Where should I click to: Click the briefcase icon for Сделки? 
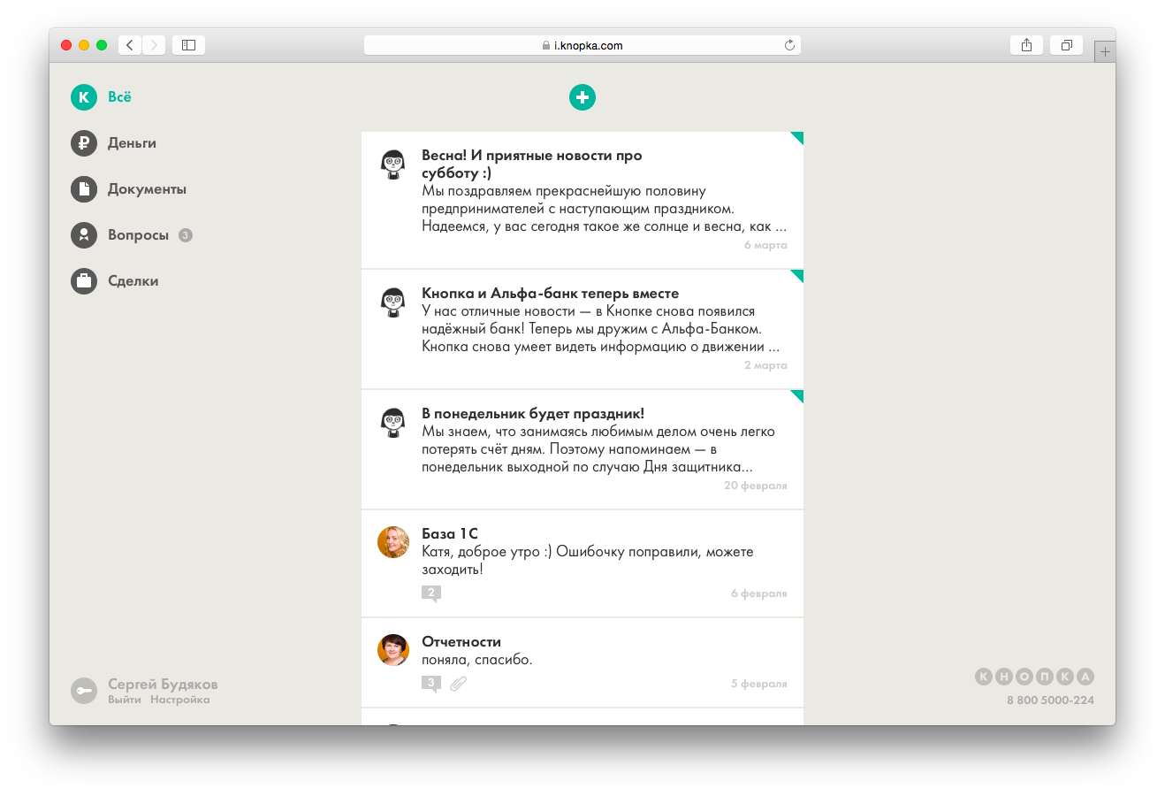click(84, 281)
